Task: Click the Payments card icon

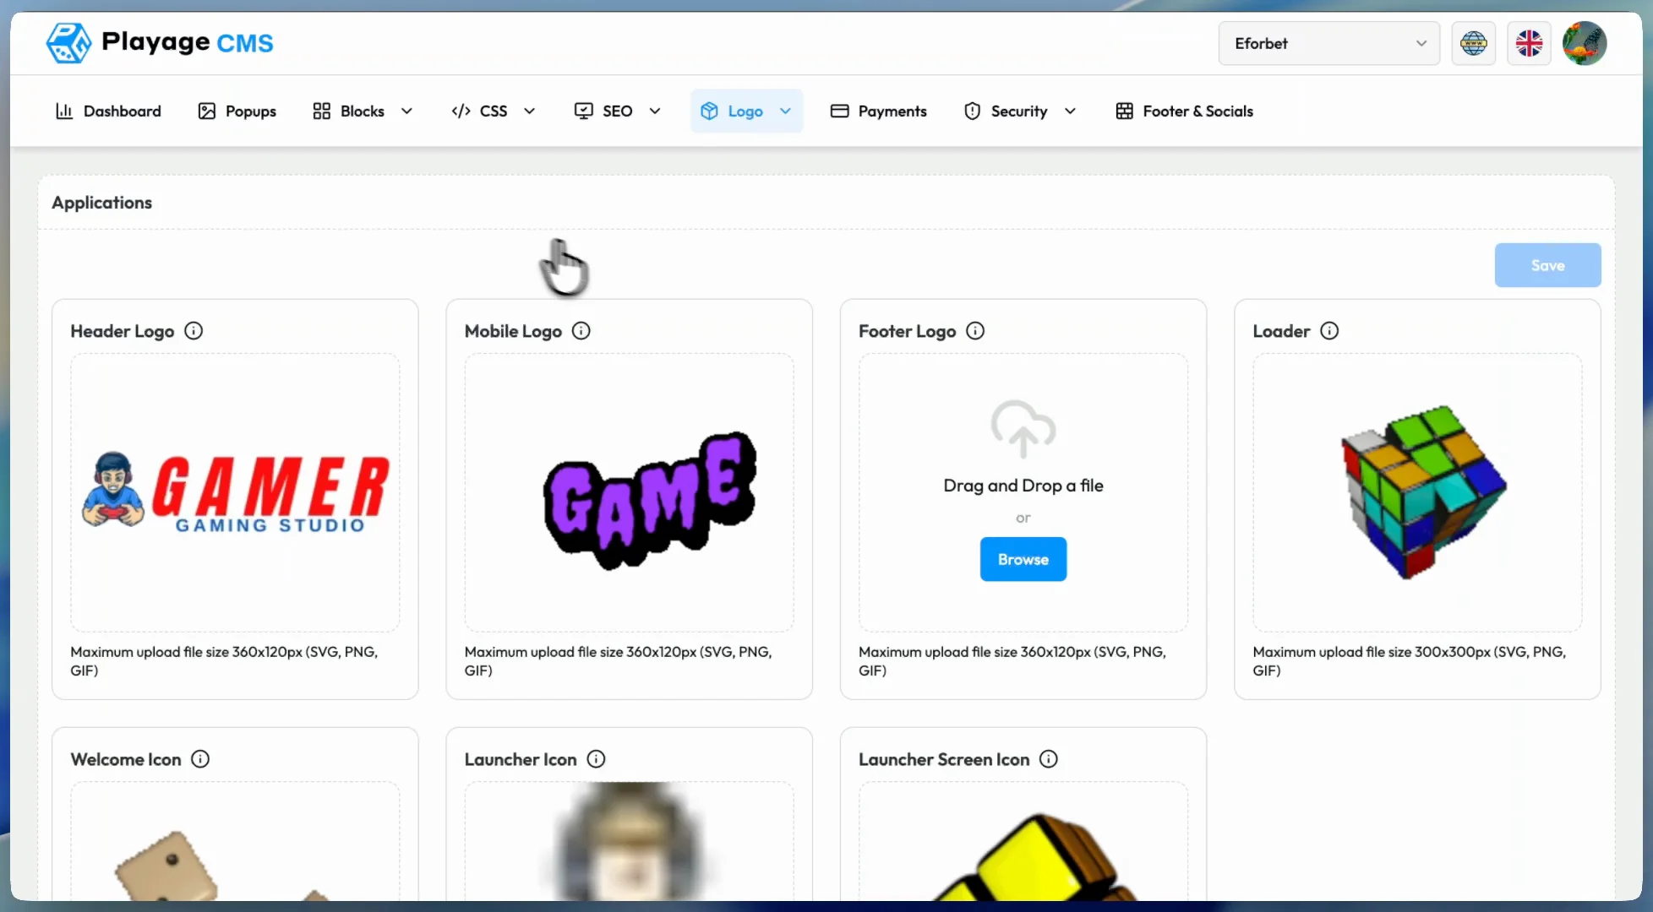Action: click(x=839, y=111)
